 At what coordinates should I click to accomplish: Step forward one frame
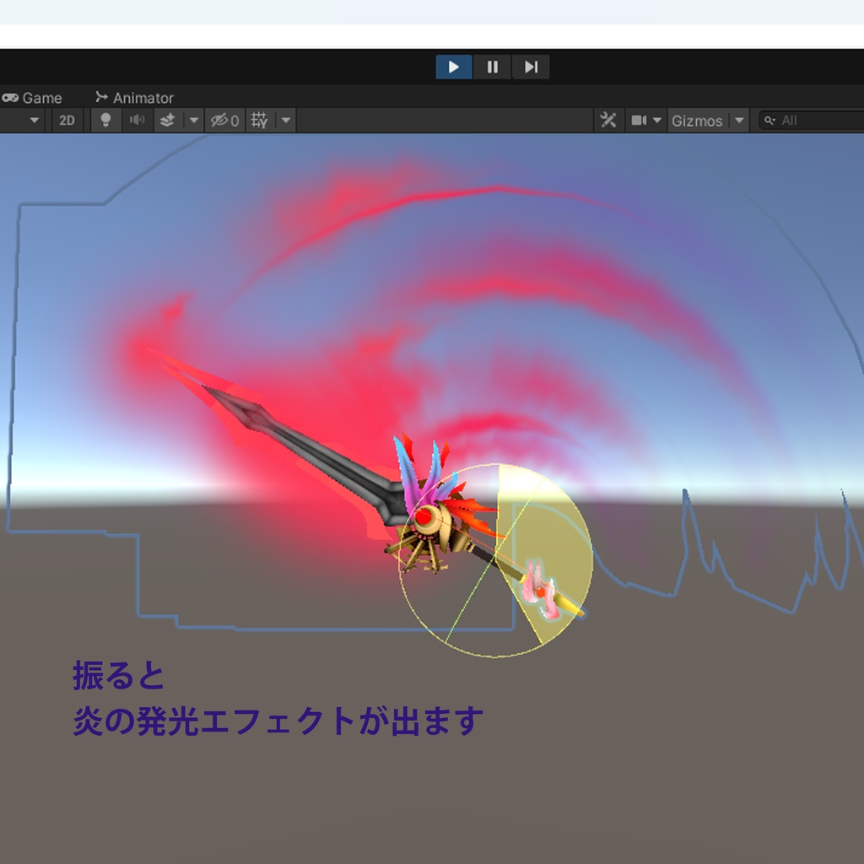tap(532, 67)
